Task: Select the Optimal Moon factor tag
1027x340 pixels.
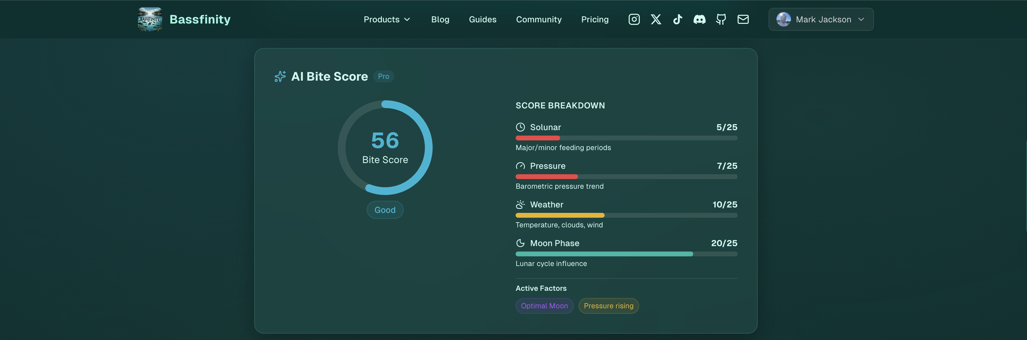Action: pyautogui.click(x=544, y=306)
